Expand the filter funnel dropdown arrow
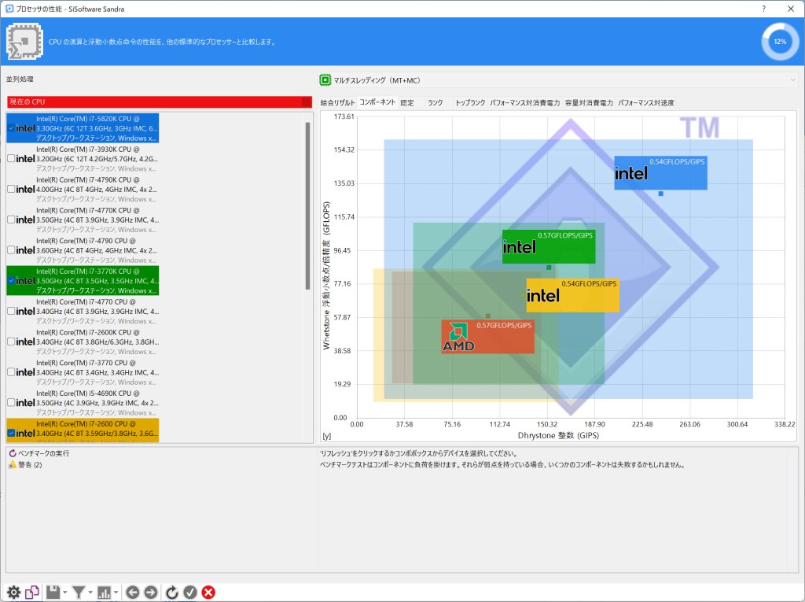Image resolution: width=805 pixels, height=602 pixels. [x=90, y=593]
